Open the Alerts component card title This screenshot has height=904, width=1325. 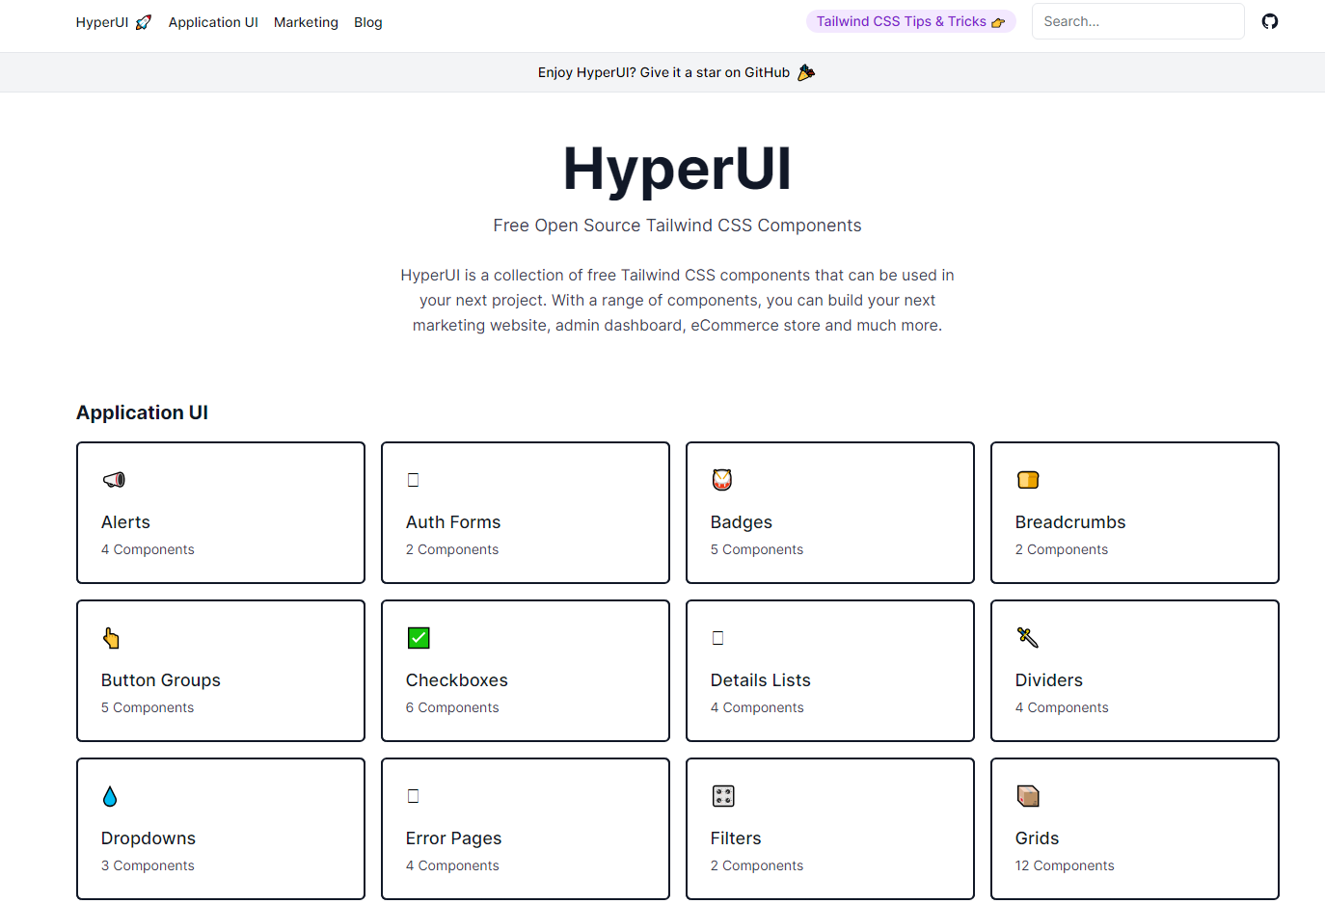tap(125, 522)
